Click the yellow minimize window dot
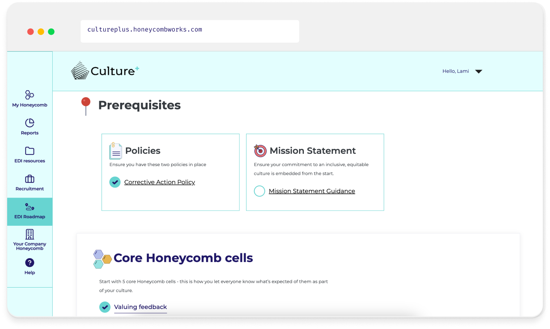The image size is (550, 329). point(41,31)
